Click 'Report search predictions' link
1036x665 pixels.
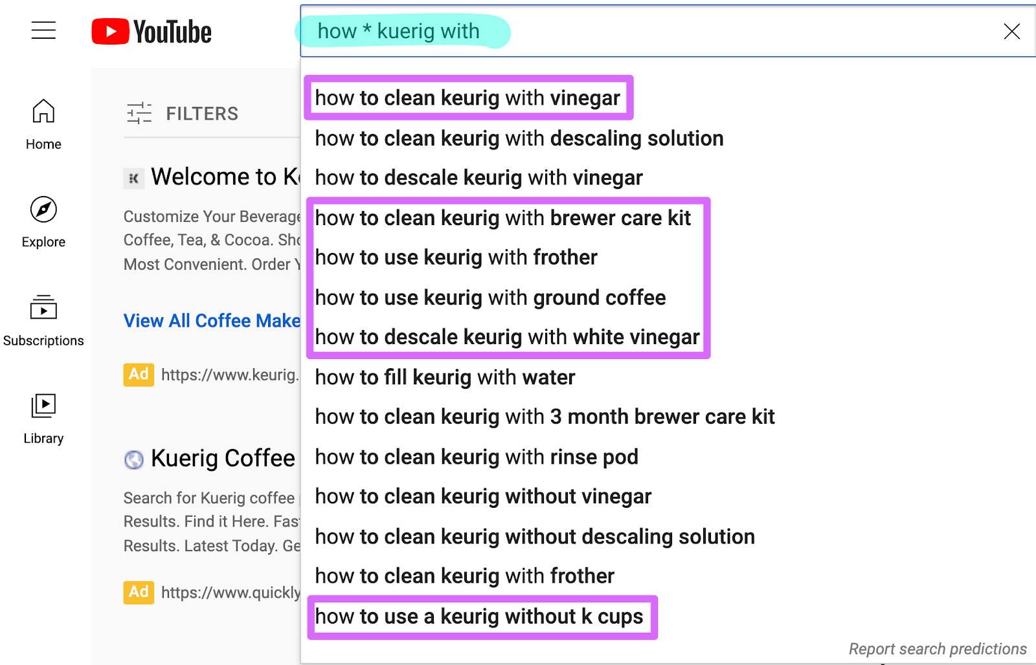[938, 649]
